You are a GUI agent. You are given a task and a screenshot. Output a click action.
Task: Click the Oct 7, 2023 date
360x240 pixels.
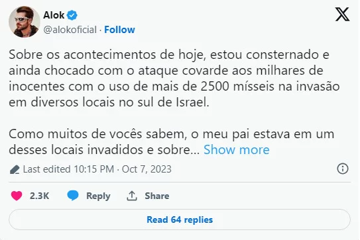pos(147,169)
